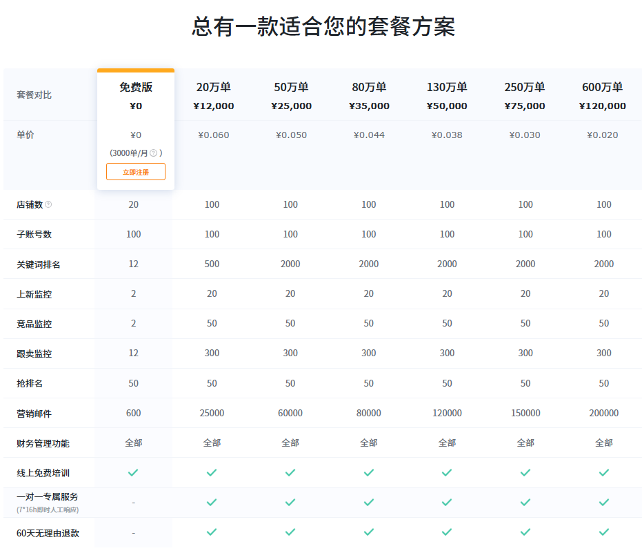This screenshot has height=553, width=642.
Task: Click the 抢排名 row label
Action: coord(30,383)
